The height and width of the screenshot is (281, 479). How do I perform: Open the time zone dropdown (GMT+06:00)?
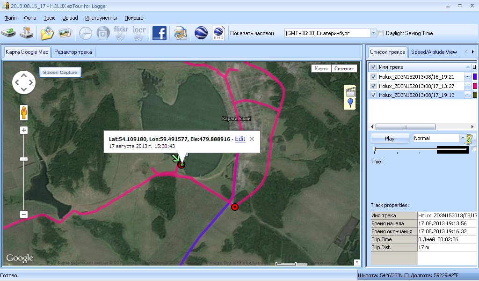point(373,33)
